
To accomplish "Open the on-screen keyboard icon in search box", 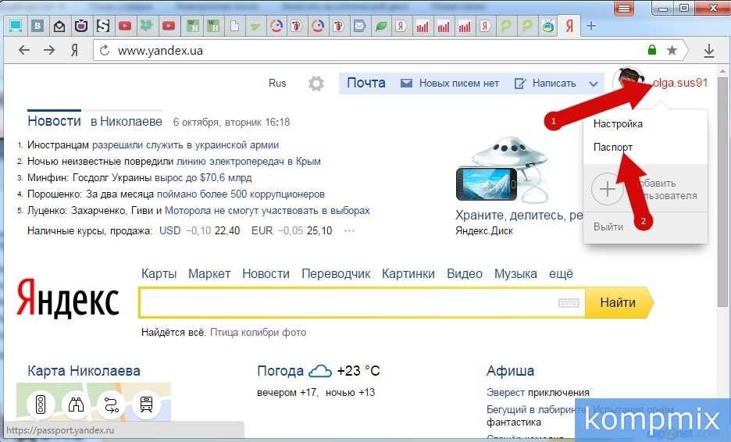I will tap(569, 303).
